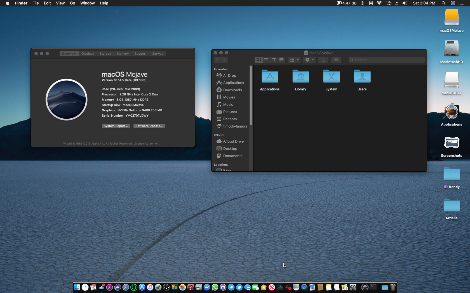
Task: Open the License Agreement link
Action: 147,144
